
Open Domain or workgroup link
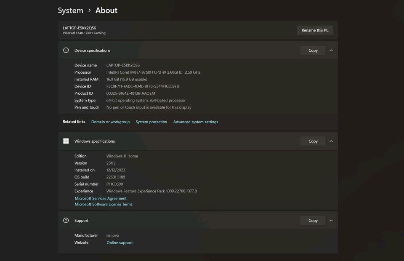coord(110,122)
